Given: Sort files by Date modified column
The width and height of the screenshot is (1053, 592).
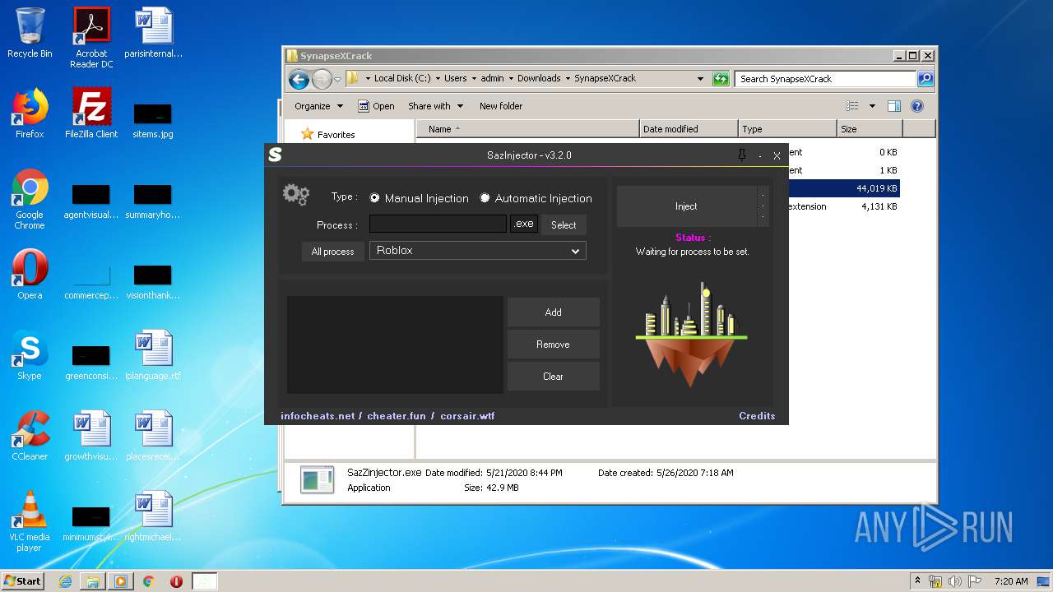Looking at the screenshot, I should 689,129.
